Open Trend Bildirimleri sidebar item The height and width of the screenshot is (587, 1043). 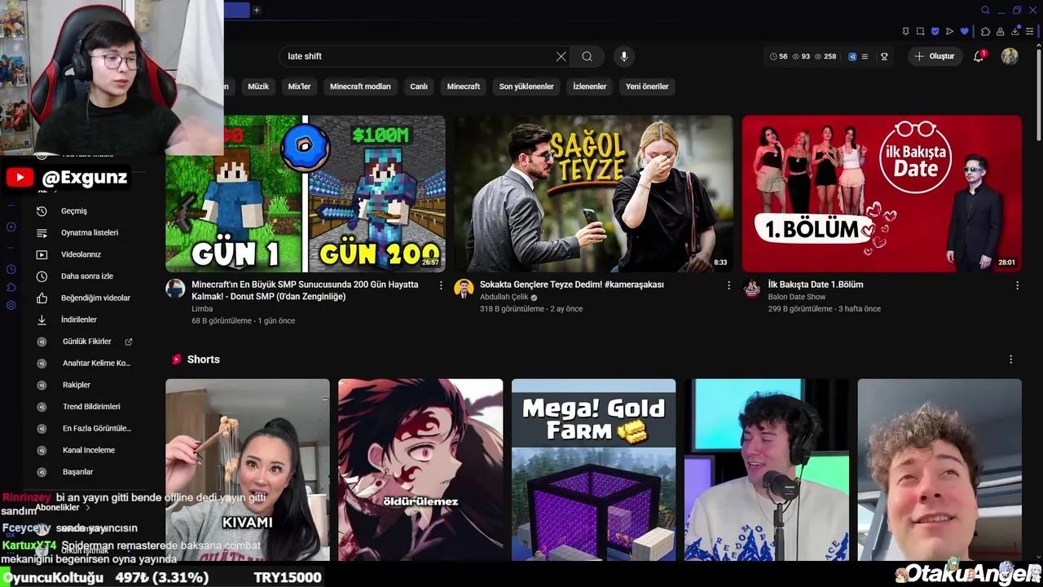tap(84, 407)
